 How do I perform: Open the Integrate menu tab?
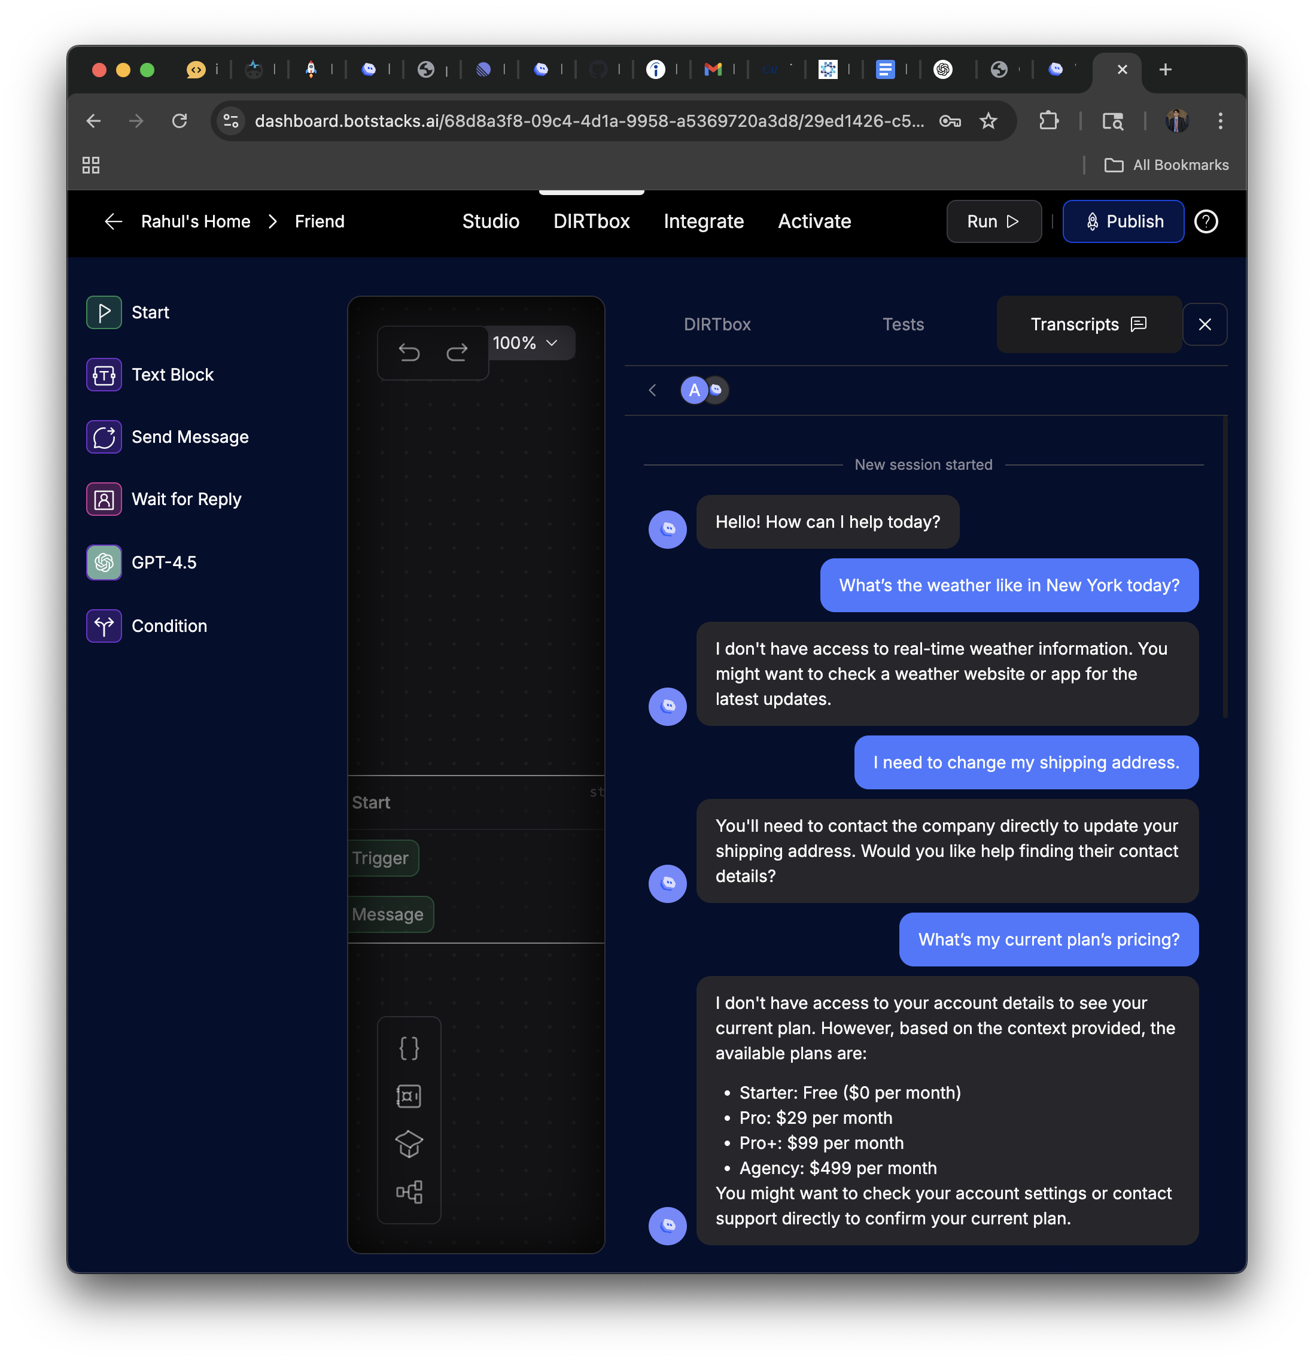point(703,221)
